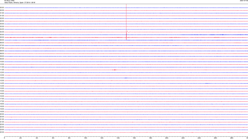Select the 16:00 time label

pyautogui.click(x=2, y=94)
